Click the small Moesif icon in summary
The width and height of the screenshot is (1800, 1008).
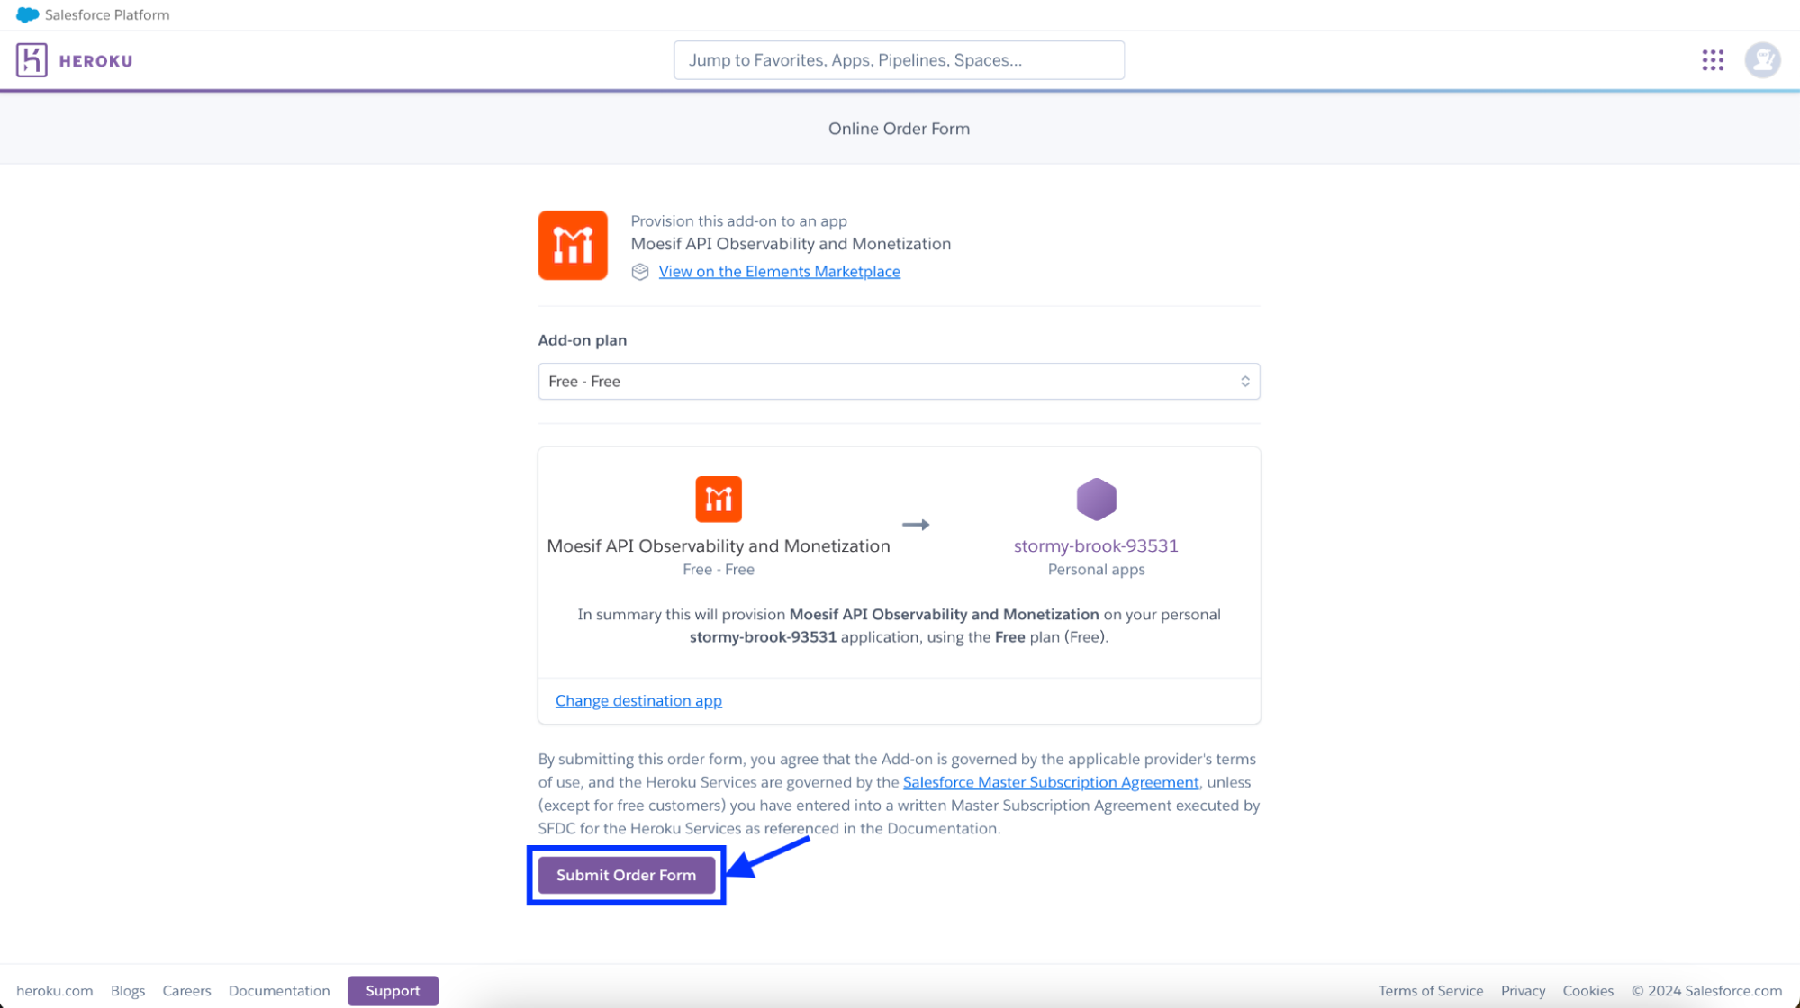(718, 499)
